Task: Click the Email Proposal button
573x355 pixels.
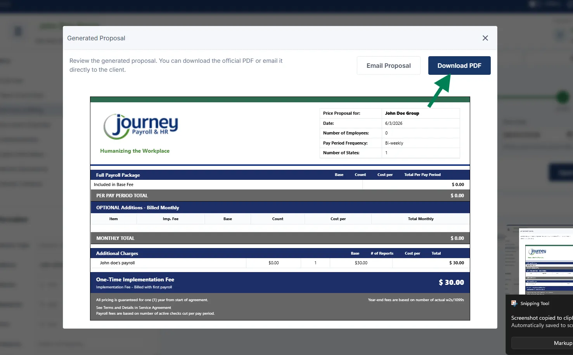Action: (389, 65)
